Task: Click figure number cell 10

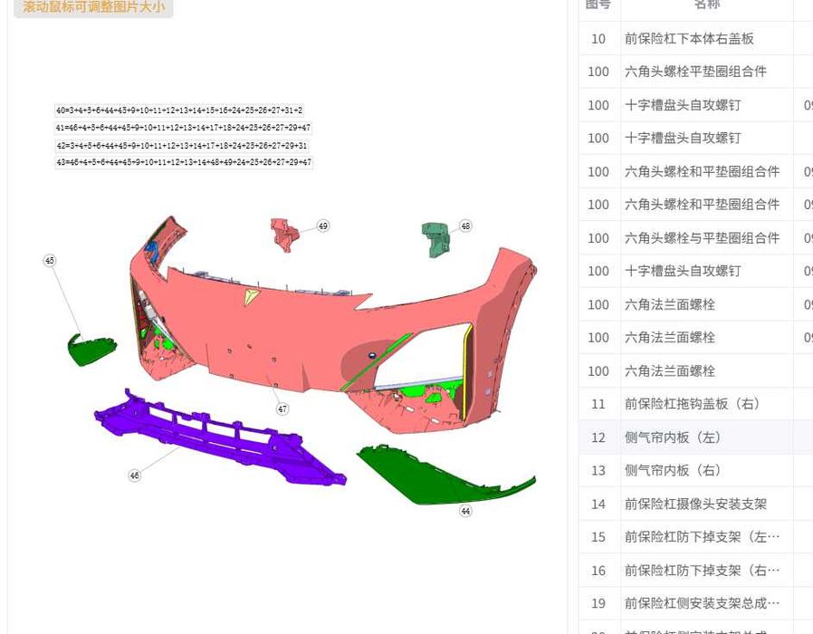Action: [598, 38]
